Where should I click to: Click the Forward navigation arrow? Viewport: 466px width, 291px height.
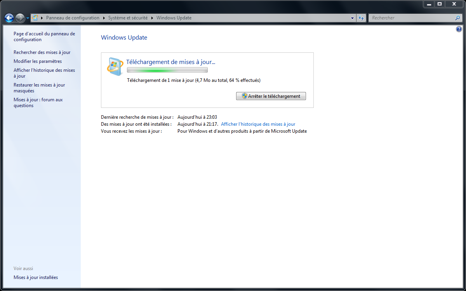pyautogui.click(x=20, y=18)
